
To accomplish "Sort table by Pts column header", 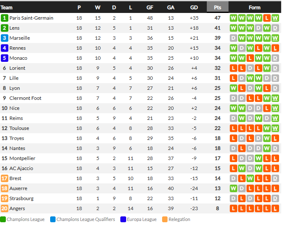I will pyautogui.click(x=218, y=8).
